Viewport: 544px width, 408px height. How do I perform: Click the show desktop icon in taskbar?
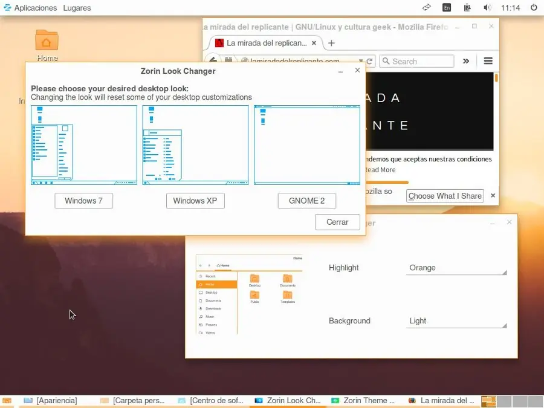point(7,401)
